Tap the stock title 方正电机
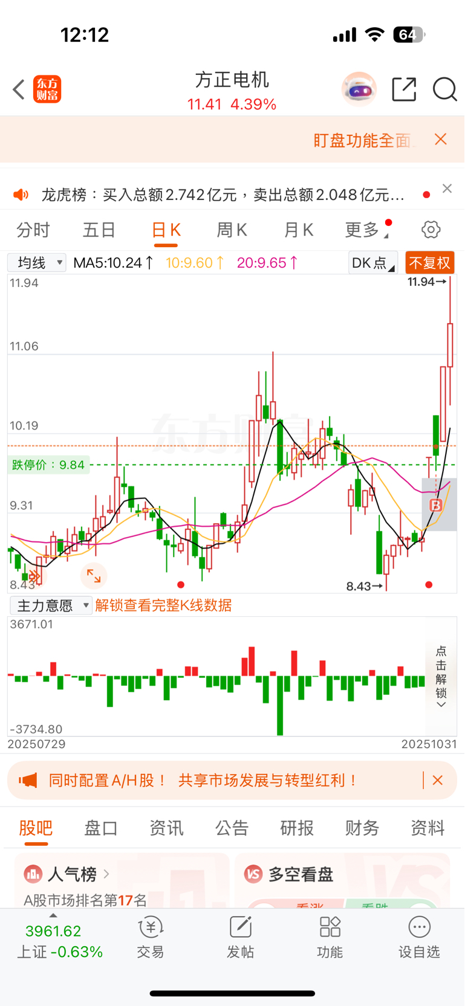 click(x=232, y=80)
